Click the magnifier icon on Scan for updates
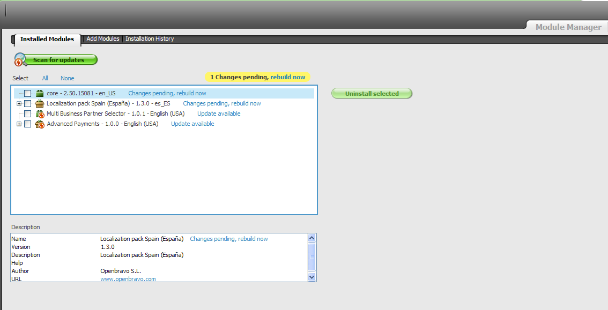 click(x=20, y=59)
